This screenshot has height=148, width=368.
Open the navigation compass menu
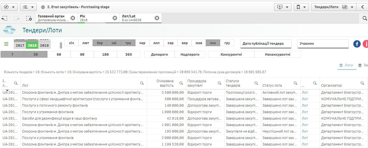click(9, 7)
